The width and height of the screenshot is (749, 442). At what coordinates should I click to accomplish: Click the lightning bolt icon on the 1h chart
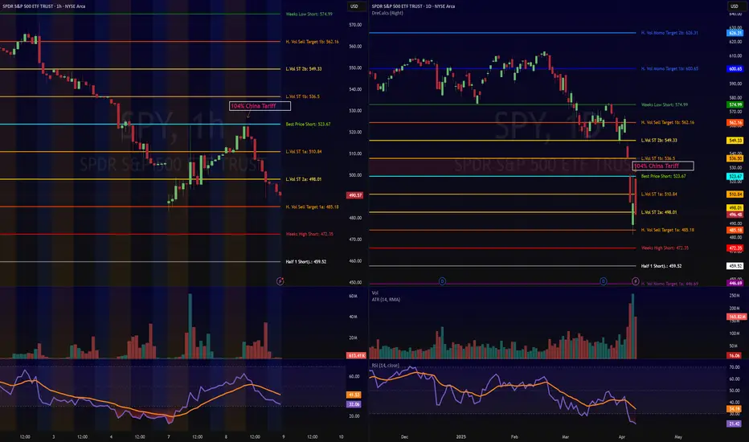280,281
